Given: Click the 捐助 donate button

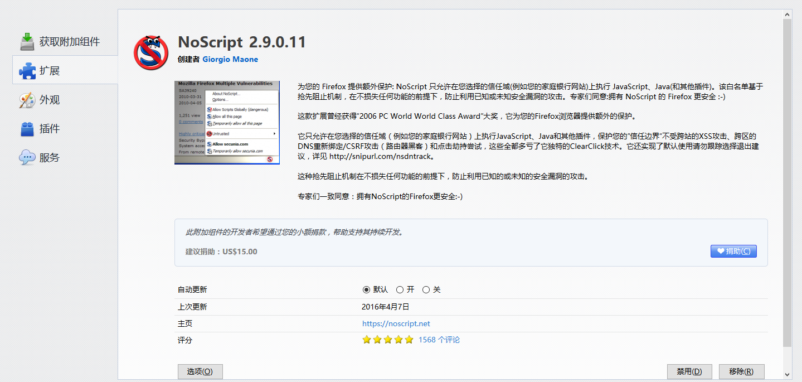Looking at the screenshot, I should [733, 251].
